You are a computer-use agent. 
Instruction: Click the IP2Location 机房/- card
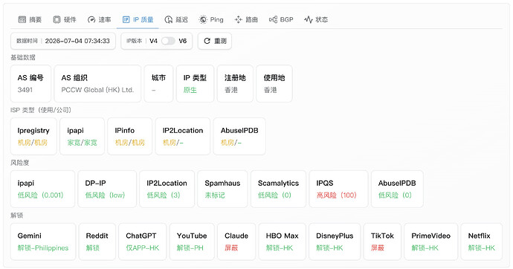click(x=183, y=136)
